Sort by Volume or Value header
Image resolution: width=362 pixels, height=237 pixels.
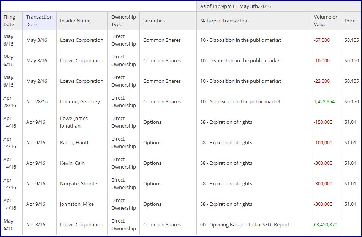tap(325, 21)
